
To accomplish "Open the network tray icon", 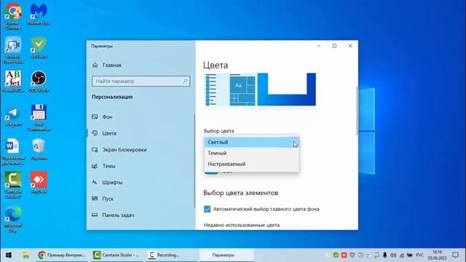I will [x=401, y=255].
